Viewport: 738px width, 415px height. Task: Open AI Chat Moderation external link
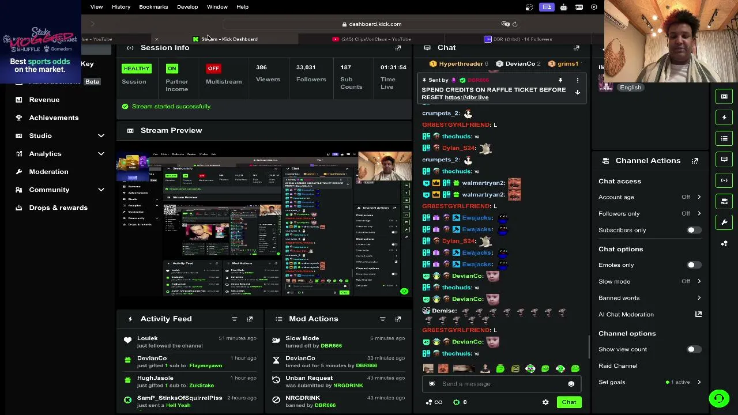(698, 314)
